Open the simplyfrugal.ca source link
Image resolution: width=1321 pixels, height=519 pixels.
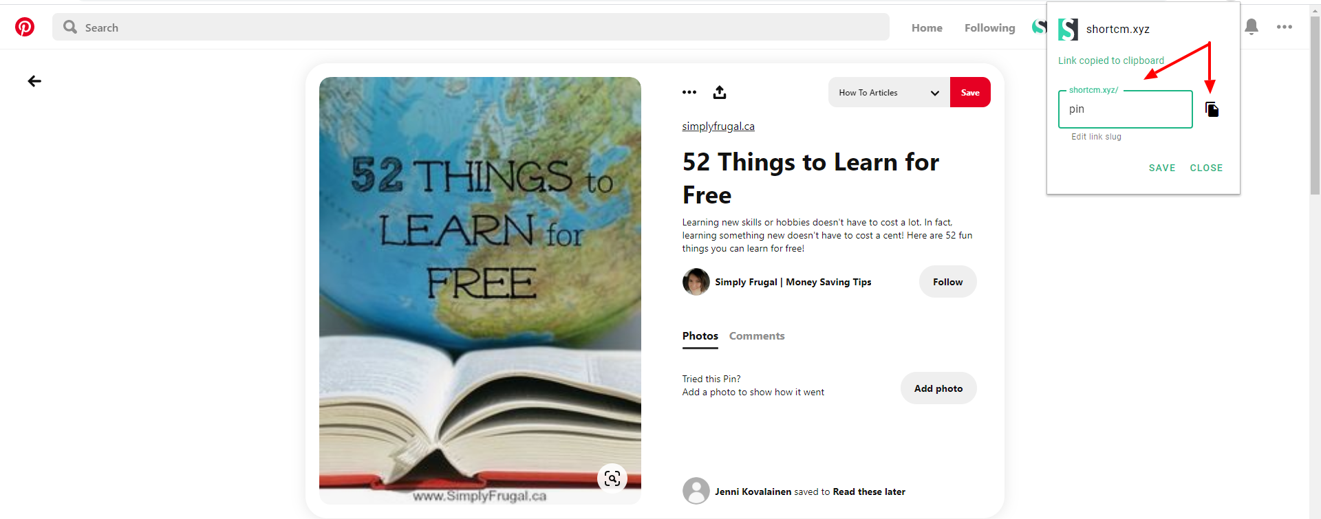point(718,126)
